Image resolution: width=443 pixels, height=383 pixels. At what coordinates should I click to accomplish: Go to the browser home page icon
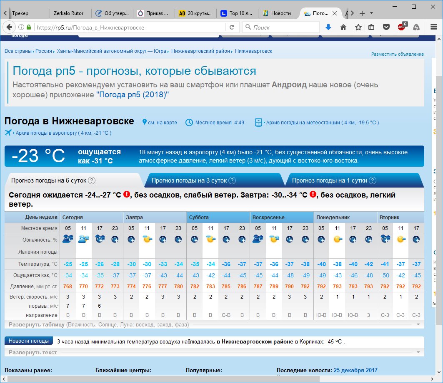click(343, 27)
